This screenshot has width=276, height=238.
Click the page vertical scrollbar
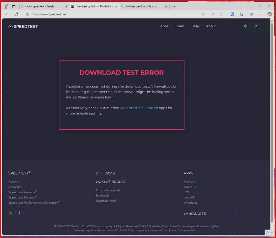[272, 123]
